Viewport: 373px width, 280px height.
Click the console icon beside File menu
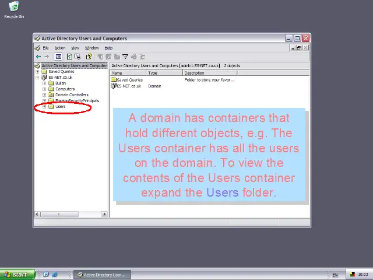coord(37,48)
